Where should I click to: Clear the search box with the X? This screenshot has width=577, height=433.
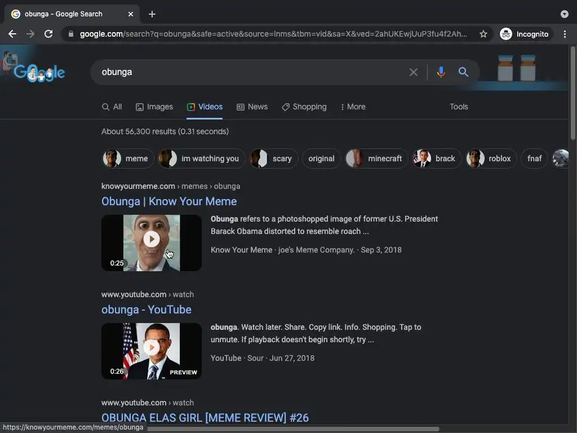413,72
